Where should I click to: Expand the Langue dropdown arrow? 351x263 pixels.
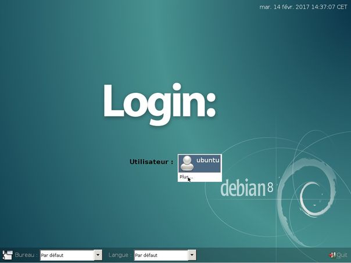point(192,255)
